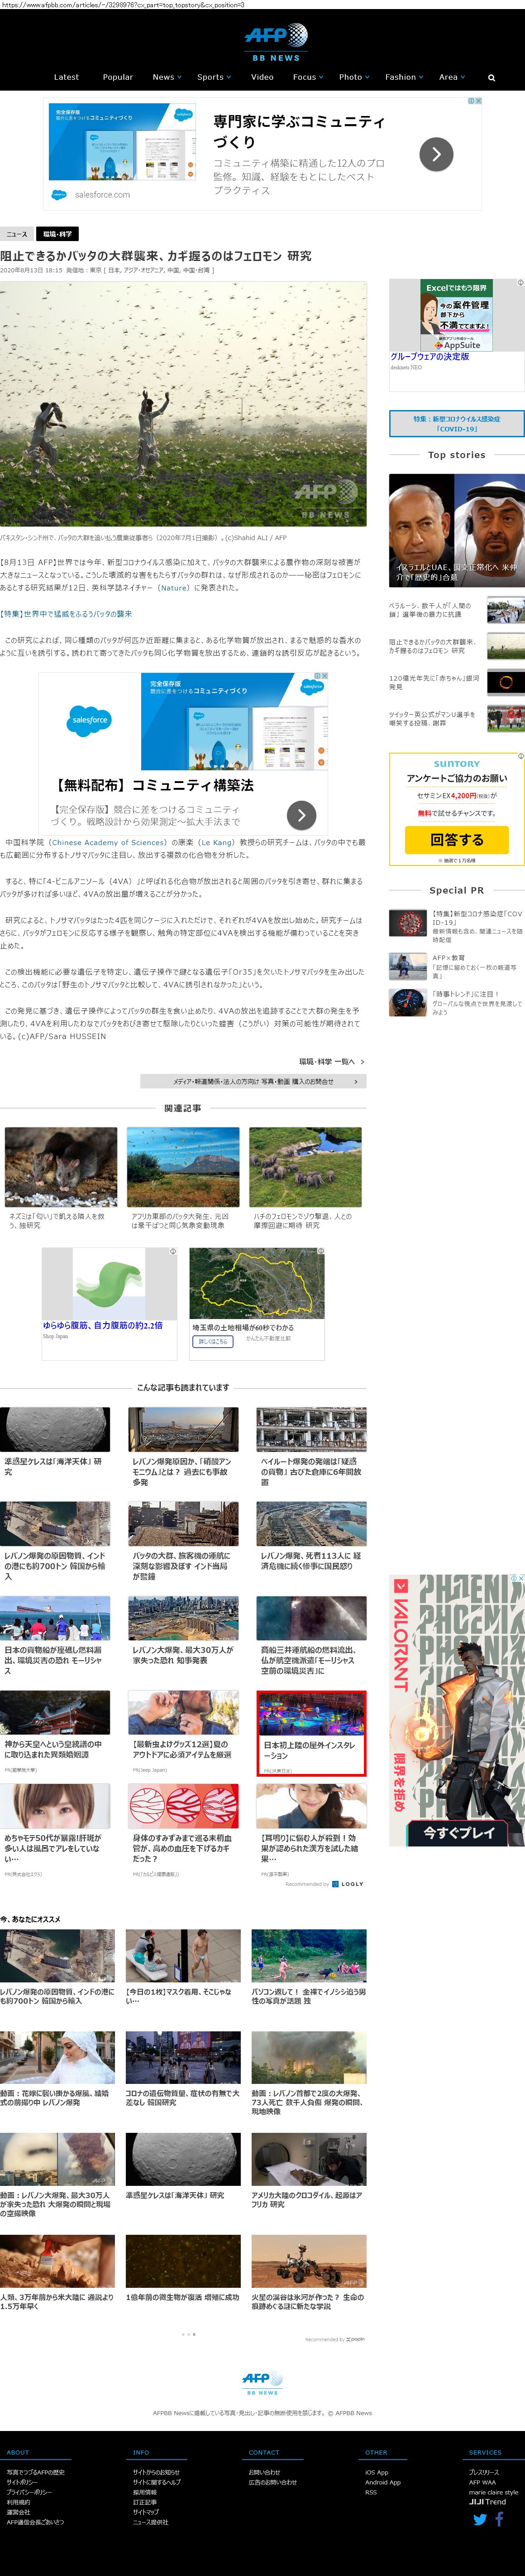Expand the Area dropdown menu
The height and width of the screenshot is (2576, 525).
point(452,77)
